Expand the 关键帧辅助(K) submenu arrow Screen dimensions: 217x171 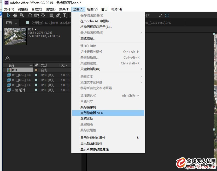(x=141, y=69)
